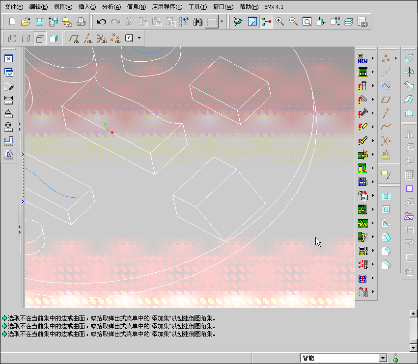
Task: Click the Open file folder icon
Action: (x=26, y=22)
